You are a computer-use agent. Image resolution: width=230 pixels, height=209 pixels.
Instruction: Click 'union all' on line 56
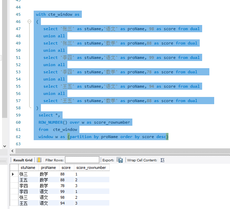point(54,94)
